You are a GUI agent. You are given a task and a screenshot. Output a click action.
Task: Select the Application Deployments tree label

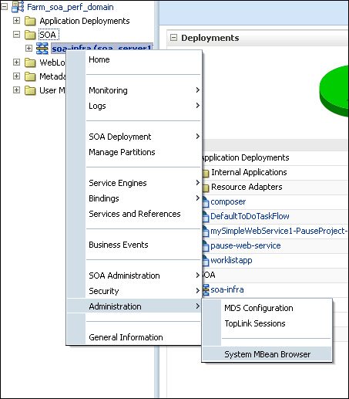[85, 21]
